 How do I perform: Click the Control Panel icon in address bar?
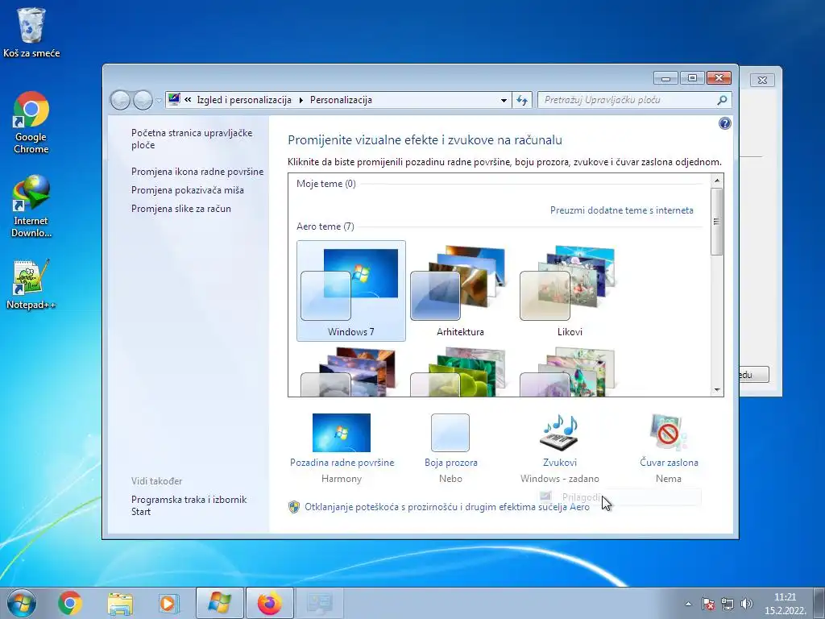(x=174, y=99)
